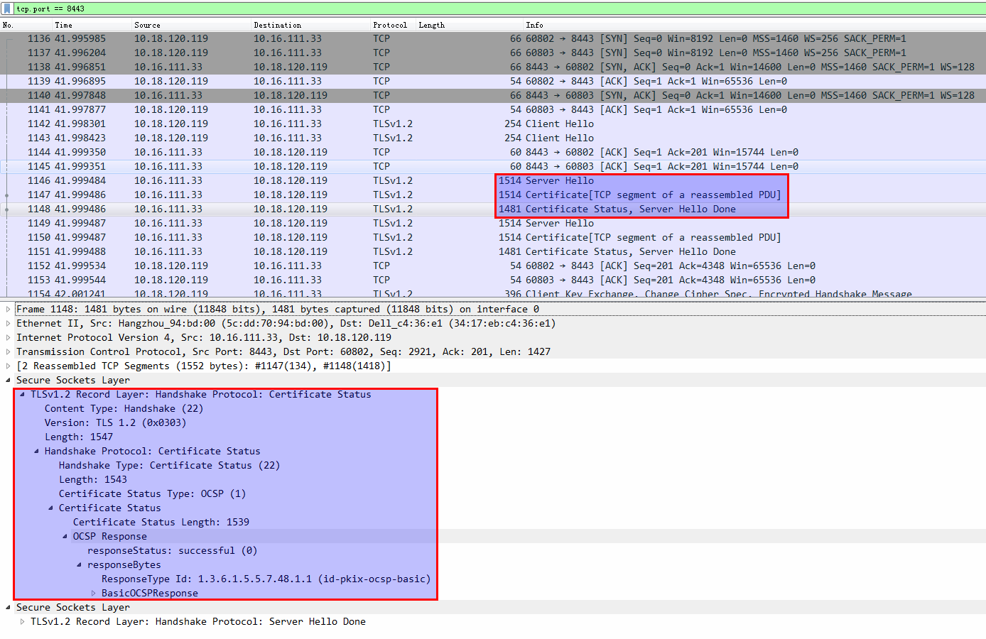Expand the BasicOCSPResponse node
The image size is (986, 639).
click(93, 593)
